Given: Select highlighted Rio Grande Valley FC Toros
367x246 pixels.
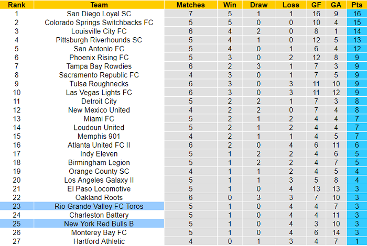Looking at the screenshot, I should pos(99,206).
